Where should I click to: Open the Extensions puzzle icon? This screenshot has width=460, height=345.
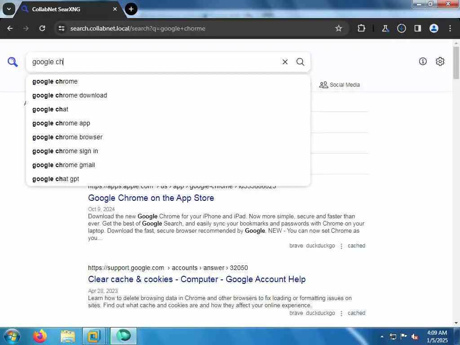362,28
